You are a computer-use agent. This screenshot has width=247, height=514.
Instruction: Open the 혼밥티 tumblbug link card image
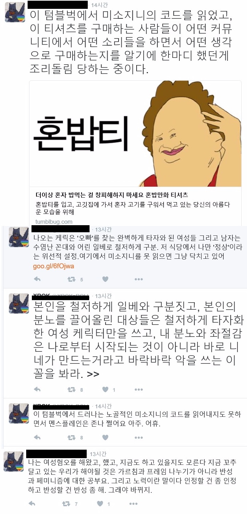(x=135, y=134)
